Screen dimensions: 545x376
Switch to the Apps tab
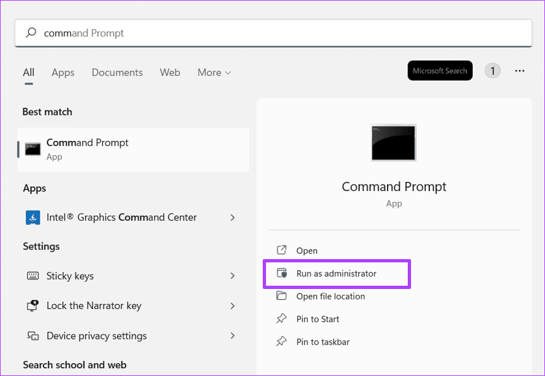tap(63, 72)
